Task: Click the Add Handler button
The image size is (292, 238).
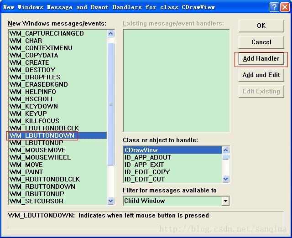Action: click(261, 59)
